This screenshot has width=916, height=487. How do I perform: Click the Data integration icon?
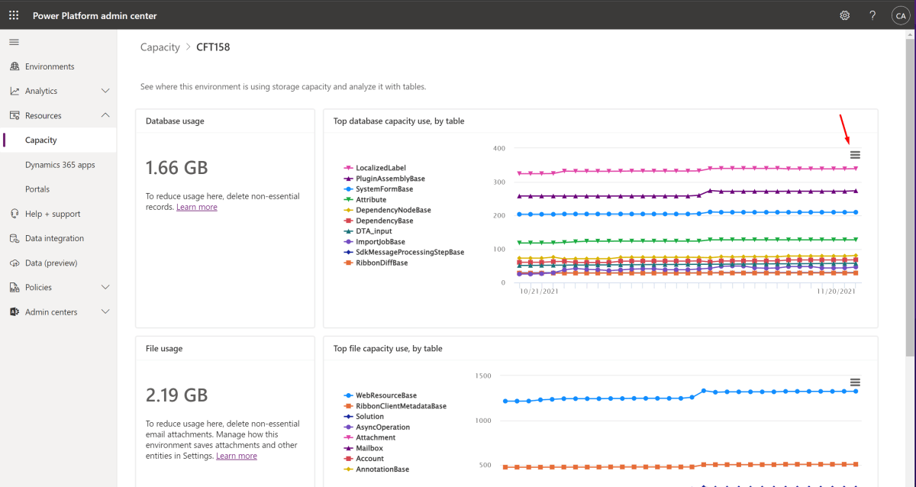15,238
